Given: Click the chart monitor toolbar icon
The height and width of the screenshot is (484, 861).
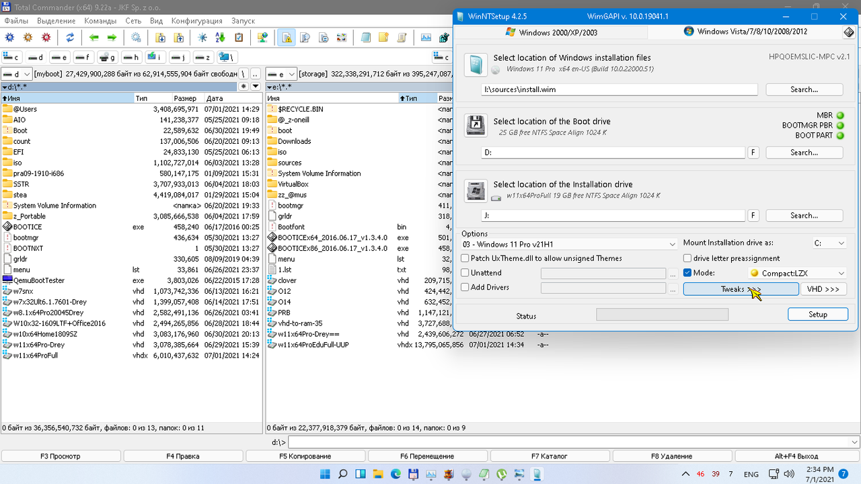Looking at the screenshot, I should pyautogui.click(x=426, y=38).
